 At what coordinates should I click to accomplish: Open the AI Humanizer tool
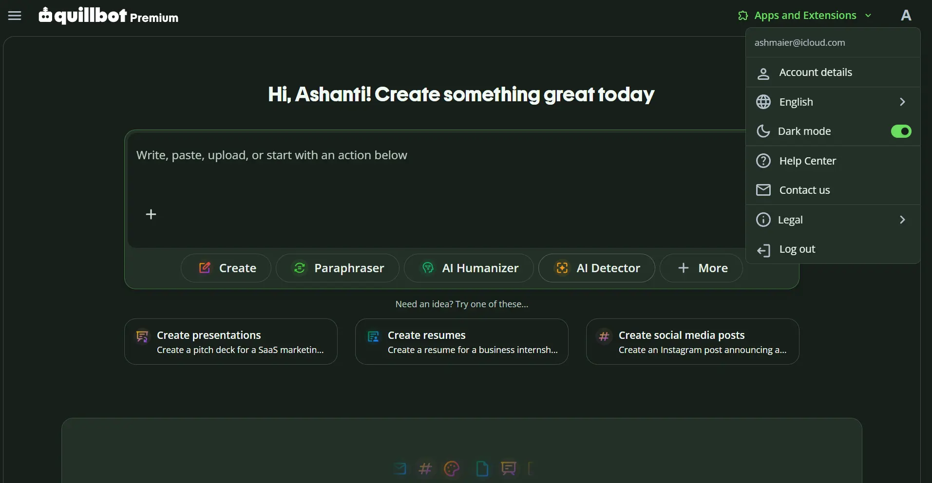point(469,268)
